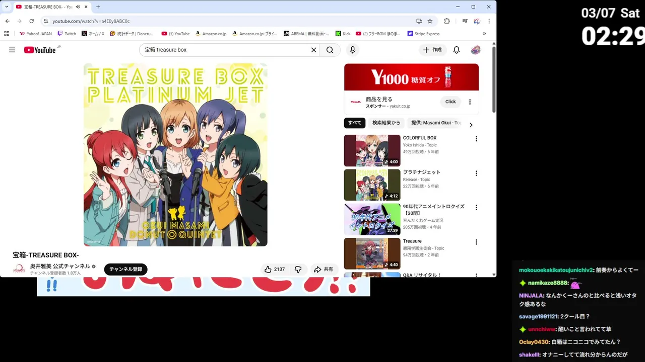Image resolution: width=645 pixels, height=362 pixels.
Task: Reload the page
Action: [31, 21]
